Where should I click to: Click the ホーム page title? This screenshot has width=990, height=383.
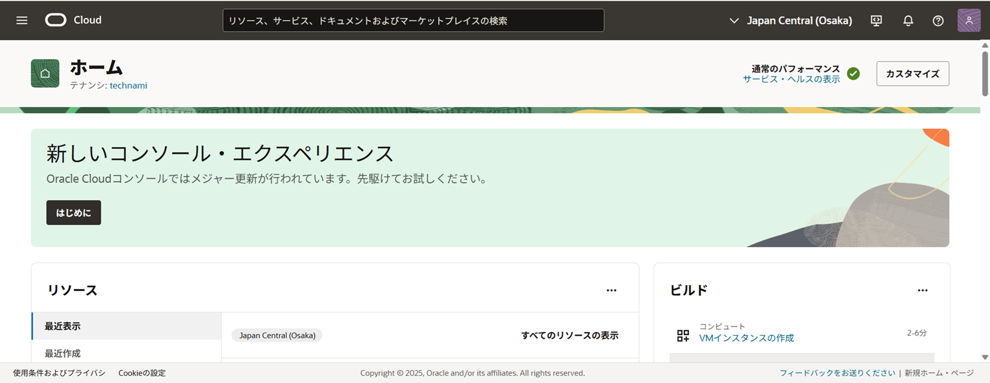96,67
